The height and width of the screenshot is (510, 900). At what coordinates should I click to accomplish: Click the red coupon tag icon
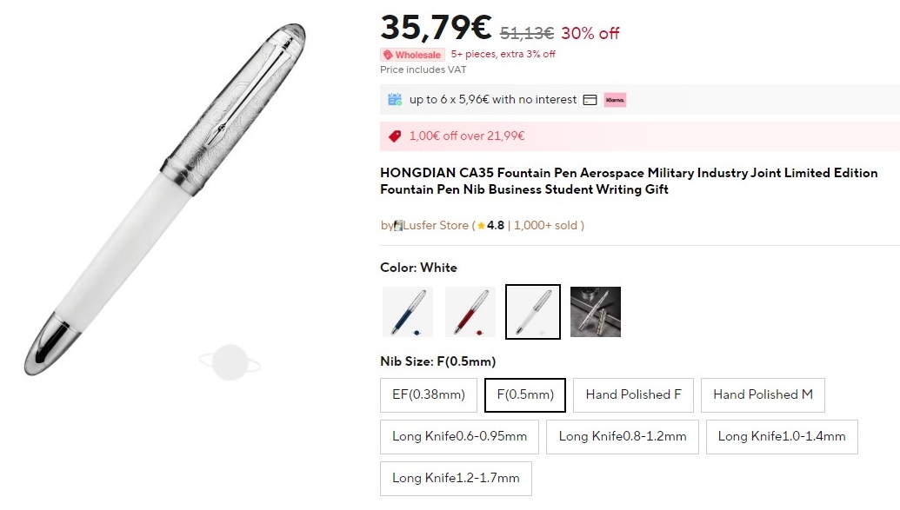pyautogui.click(x=395, y=136)
